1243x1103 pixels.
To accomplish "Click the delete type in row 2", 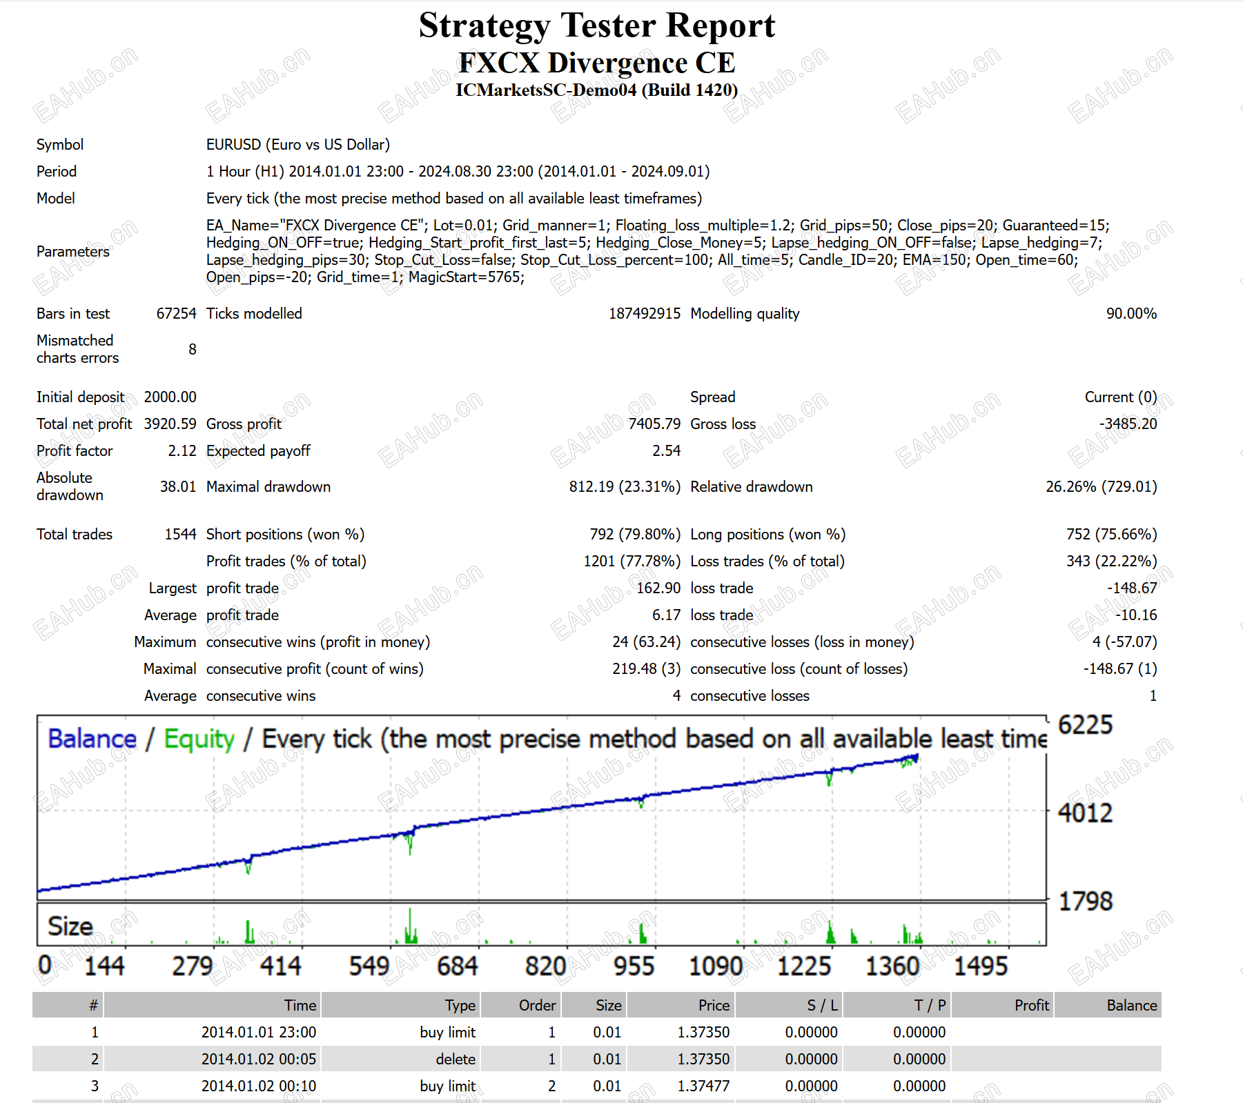I will [456, 1059].
